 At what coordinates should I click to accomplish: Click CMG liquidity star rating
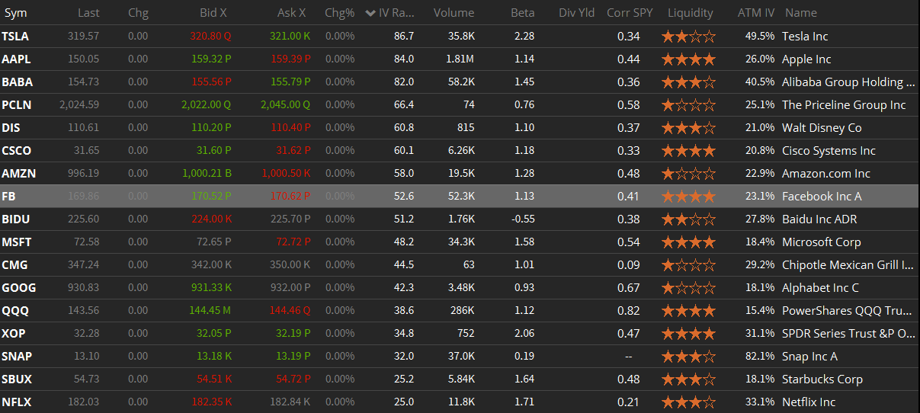point(689,264)
